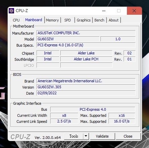Select the Mainboard tab

point(33,20)
